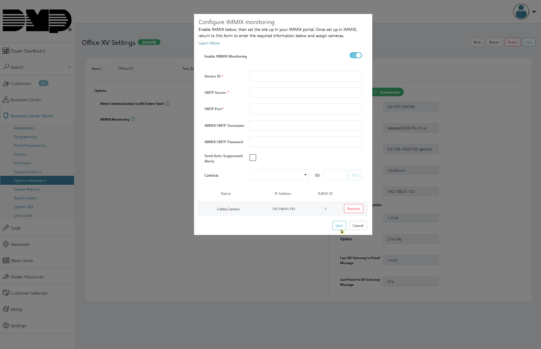Click Cancel in the IMMIX dialog
541x349 pixels.
coord(358,225)
